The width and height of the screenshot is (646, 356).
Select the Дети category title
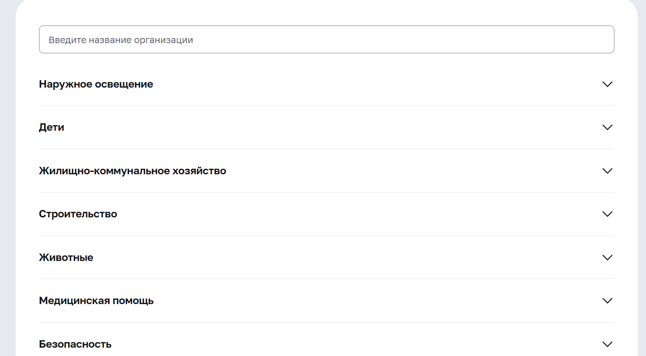coord(52,127)
